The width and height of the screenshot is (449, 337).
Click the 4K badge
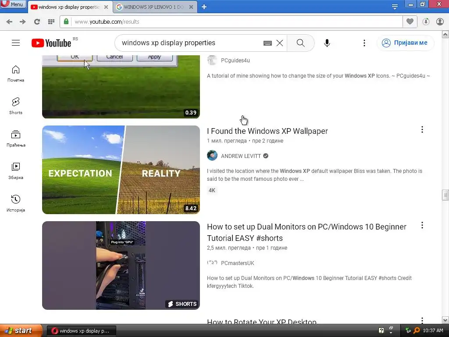212,190
